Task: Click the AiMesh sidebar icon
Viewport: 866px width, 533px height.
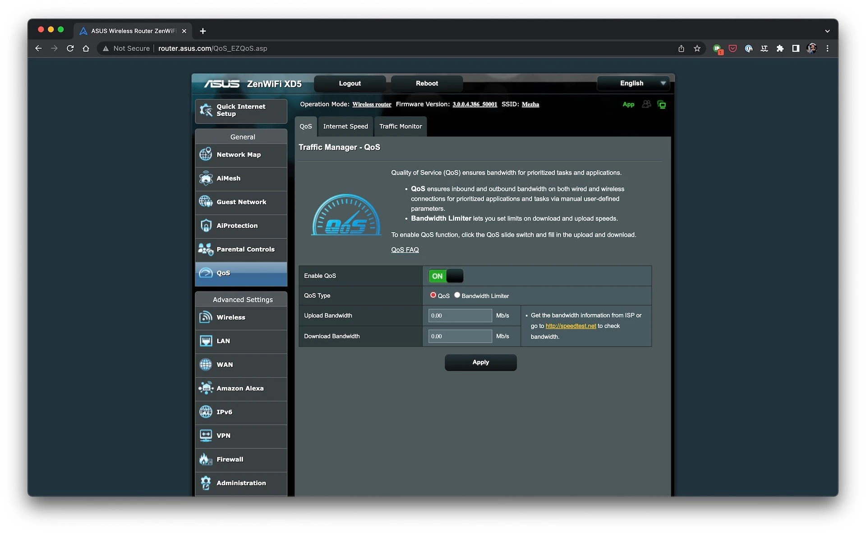Action: point(206,178)
